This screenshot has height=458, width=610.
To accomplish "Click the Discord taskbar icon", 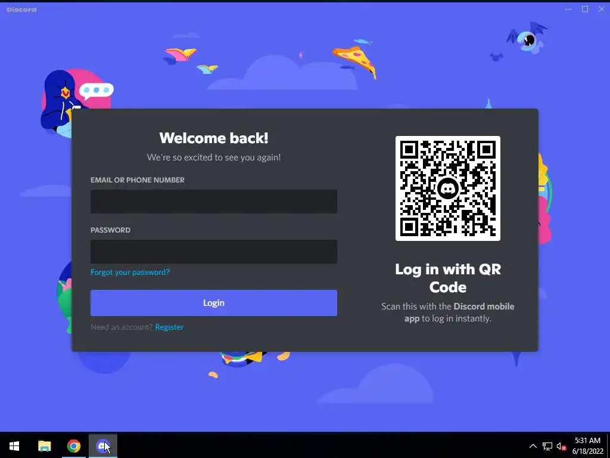I will [102, 446].
